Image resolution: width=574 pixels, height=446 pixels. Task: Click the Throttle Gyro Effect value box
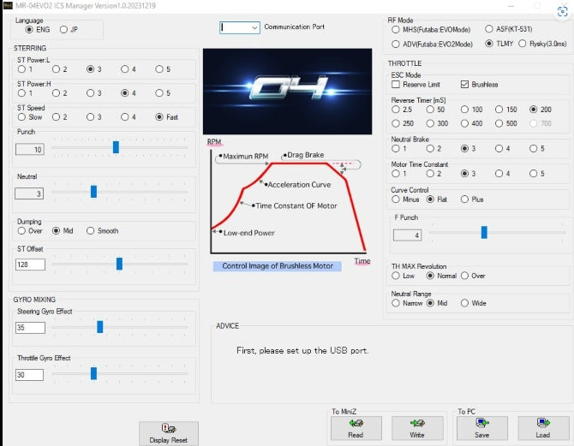pyautogui.click(x=30, y=375)
